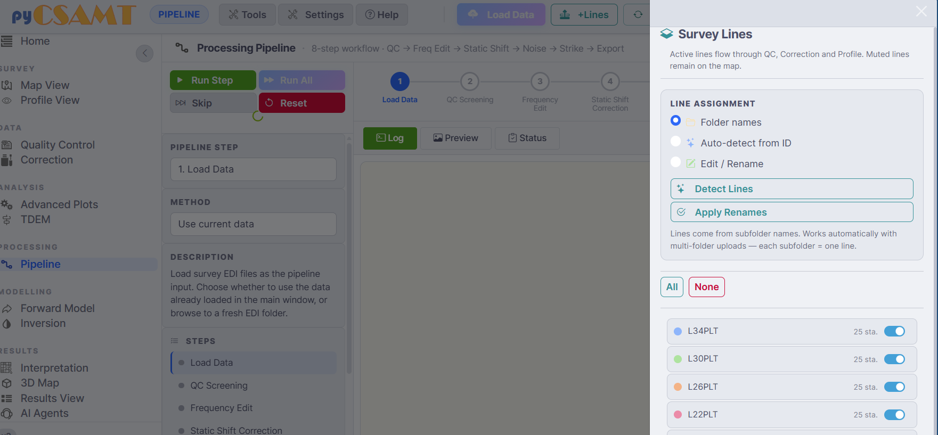This screenshot has width=938, height=435.
Task: Click the +Lines button
Action: 584,15
